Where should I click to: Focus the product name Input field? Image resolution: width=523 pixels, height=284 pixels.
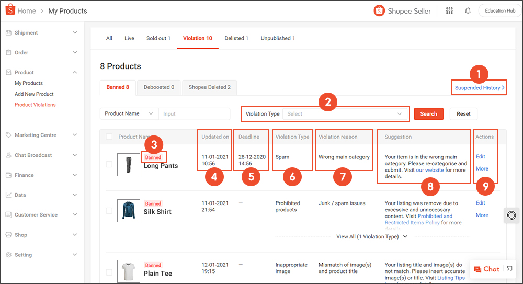click(x=194, y=114)
